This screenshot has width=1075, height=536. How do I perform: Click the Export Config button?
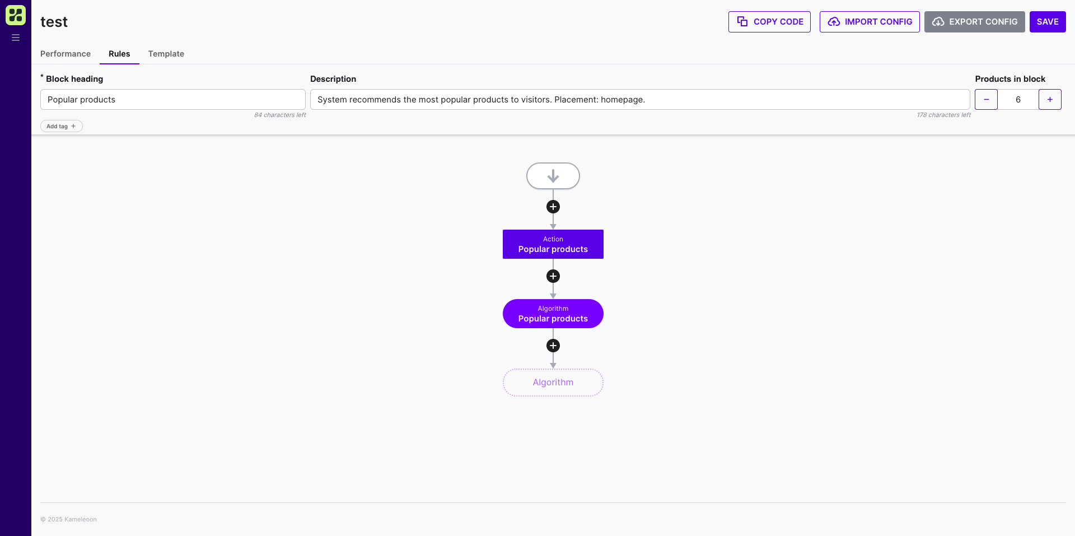pyautogui.click(x=974, y=22)
